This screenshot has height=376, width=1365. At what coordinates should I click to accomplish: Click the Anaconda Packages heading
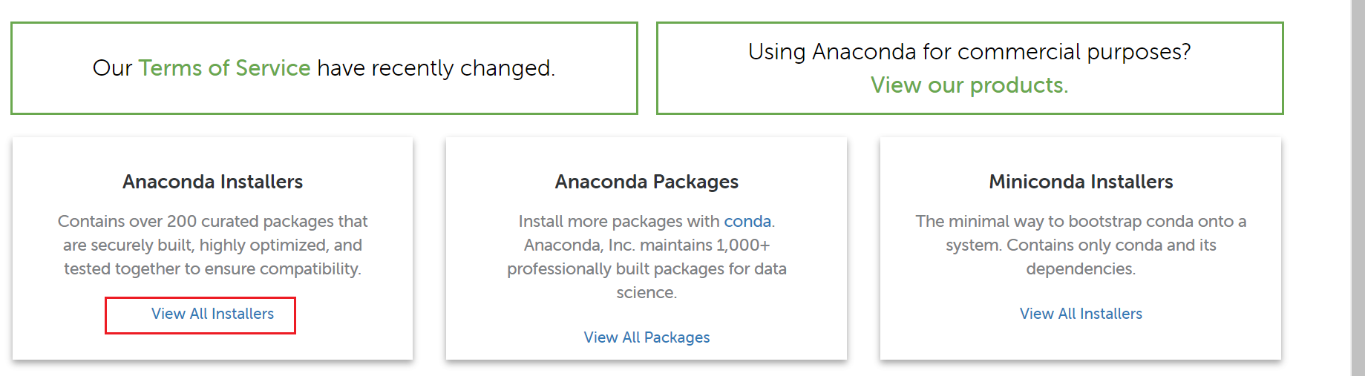[647, 182]
